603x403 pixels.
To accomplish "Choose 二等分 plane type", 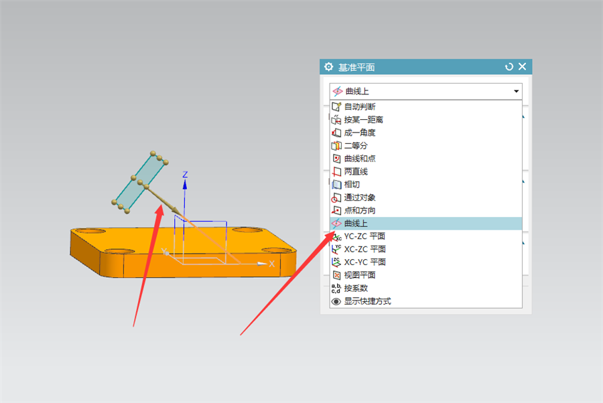I will (x=425, y=146).
